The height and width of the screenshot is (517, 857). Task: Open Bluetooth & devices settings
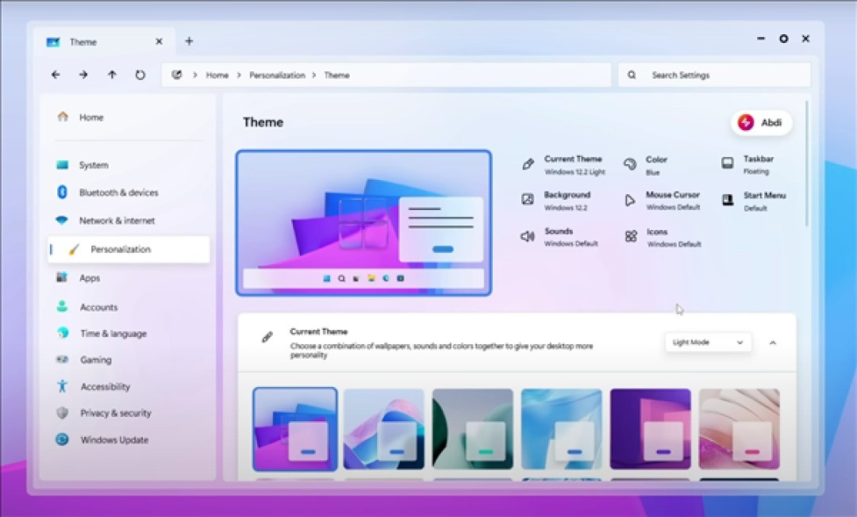[x=117, y=193]
